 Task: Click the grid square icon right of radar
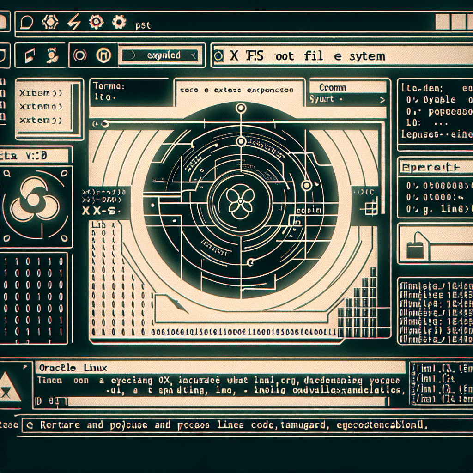[371, 208]
